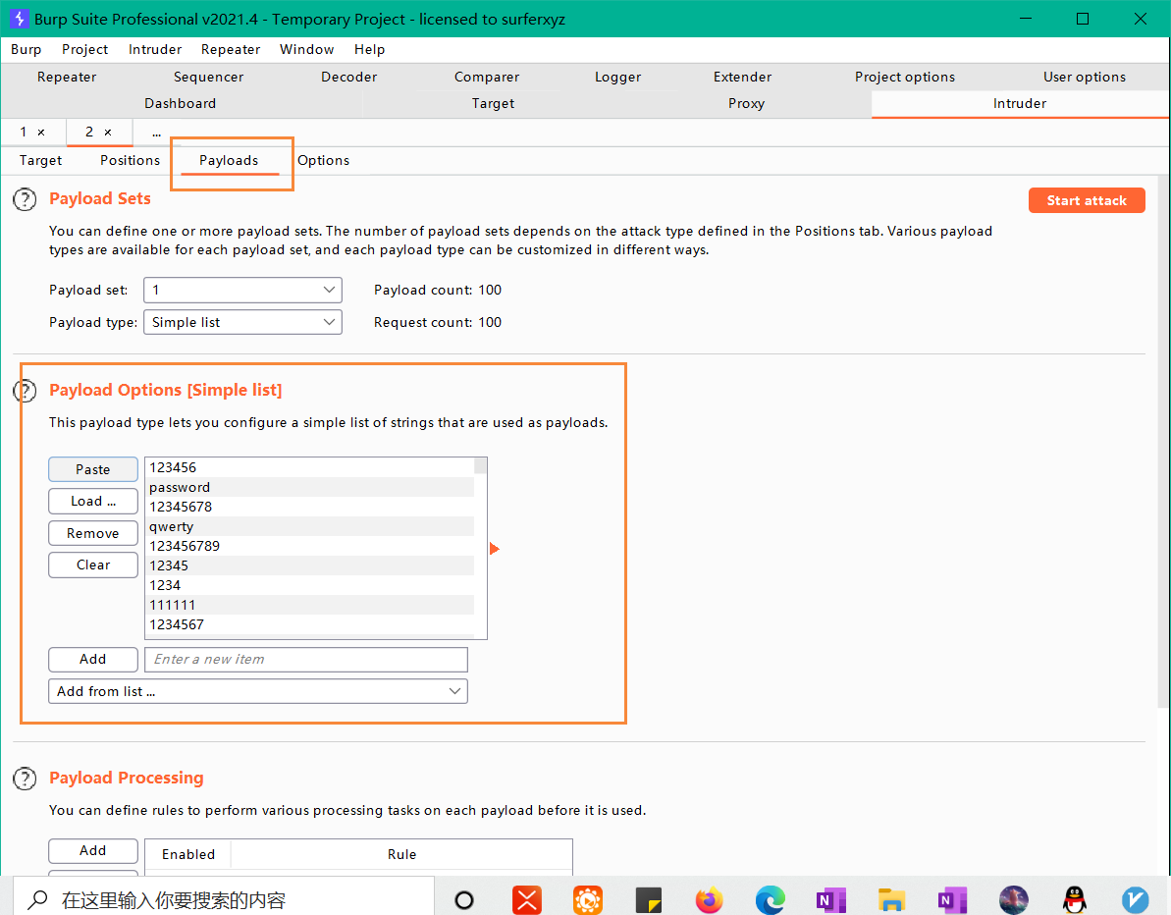This screenshot has height=915, width=1171.
Task: Open the round dark avatar app in taskbar
Action: point(1013,900)
